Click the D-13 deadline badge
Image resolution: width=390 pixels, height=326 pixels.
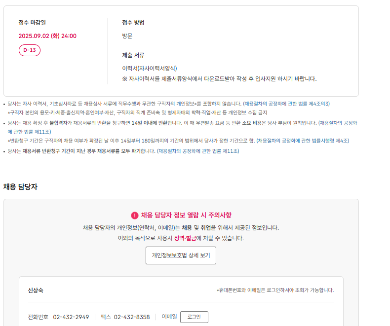click(30, 50)
